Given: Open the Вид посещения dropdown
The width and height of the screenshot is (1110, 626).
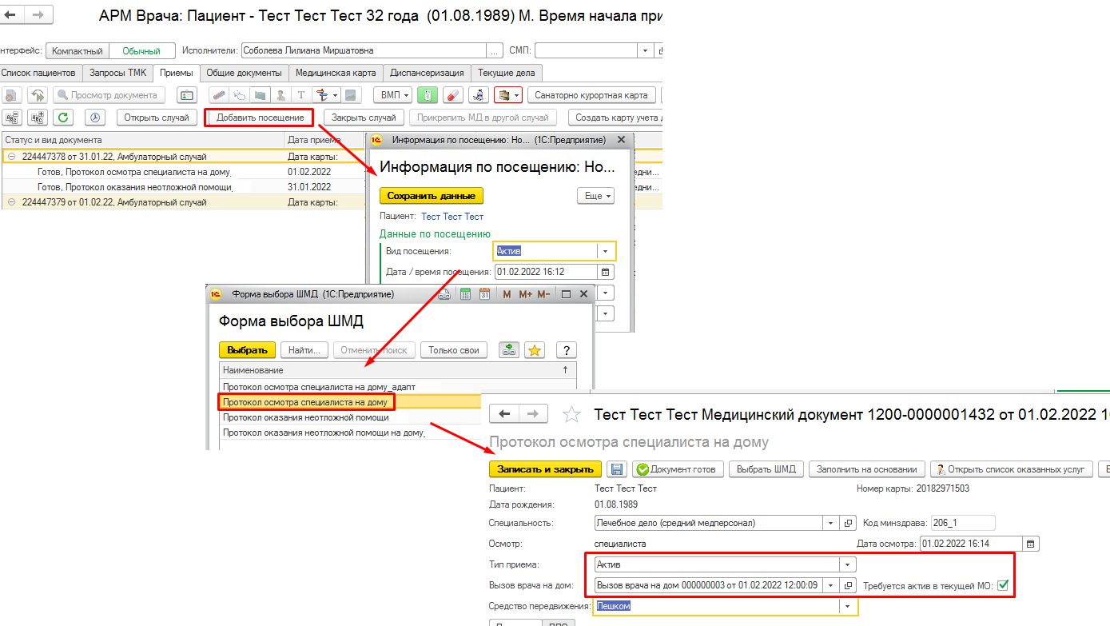Looking at the screenshot, I should (x=606, y=251).
